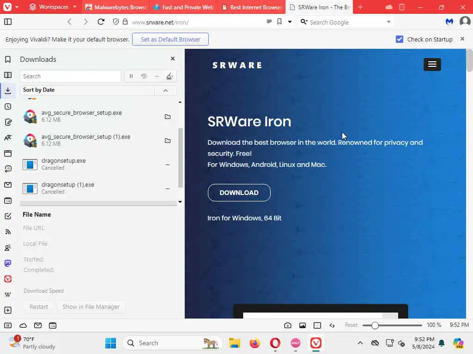
Task: Close the Downloads panel
Action: tap(173, 59)
